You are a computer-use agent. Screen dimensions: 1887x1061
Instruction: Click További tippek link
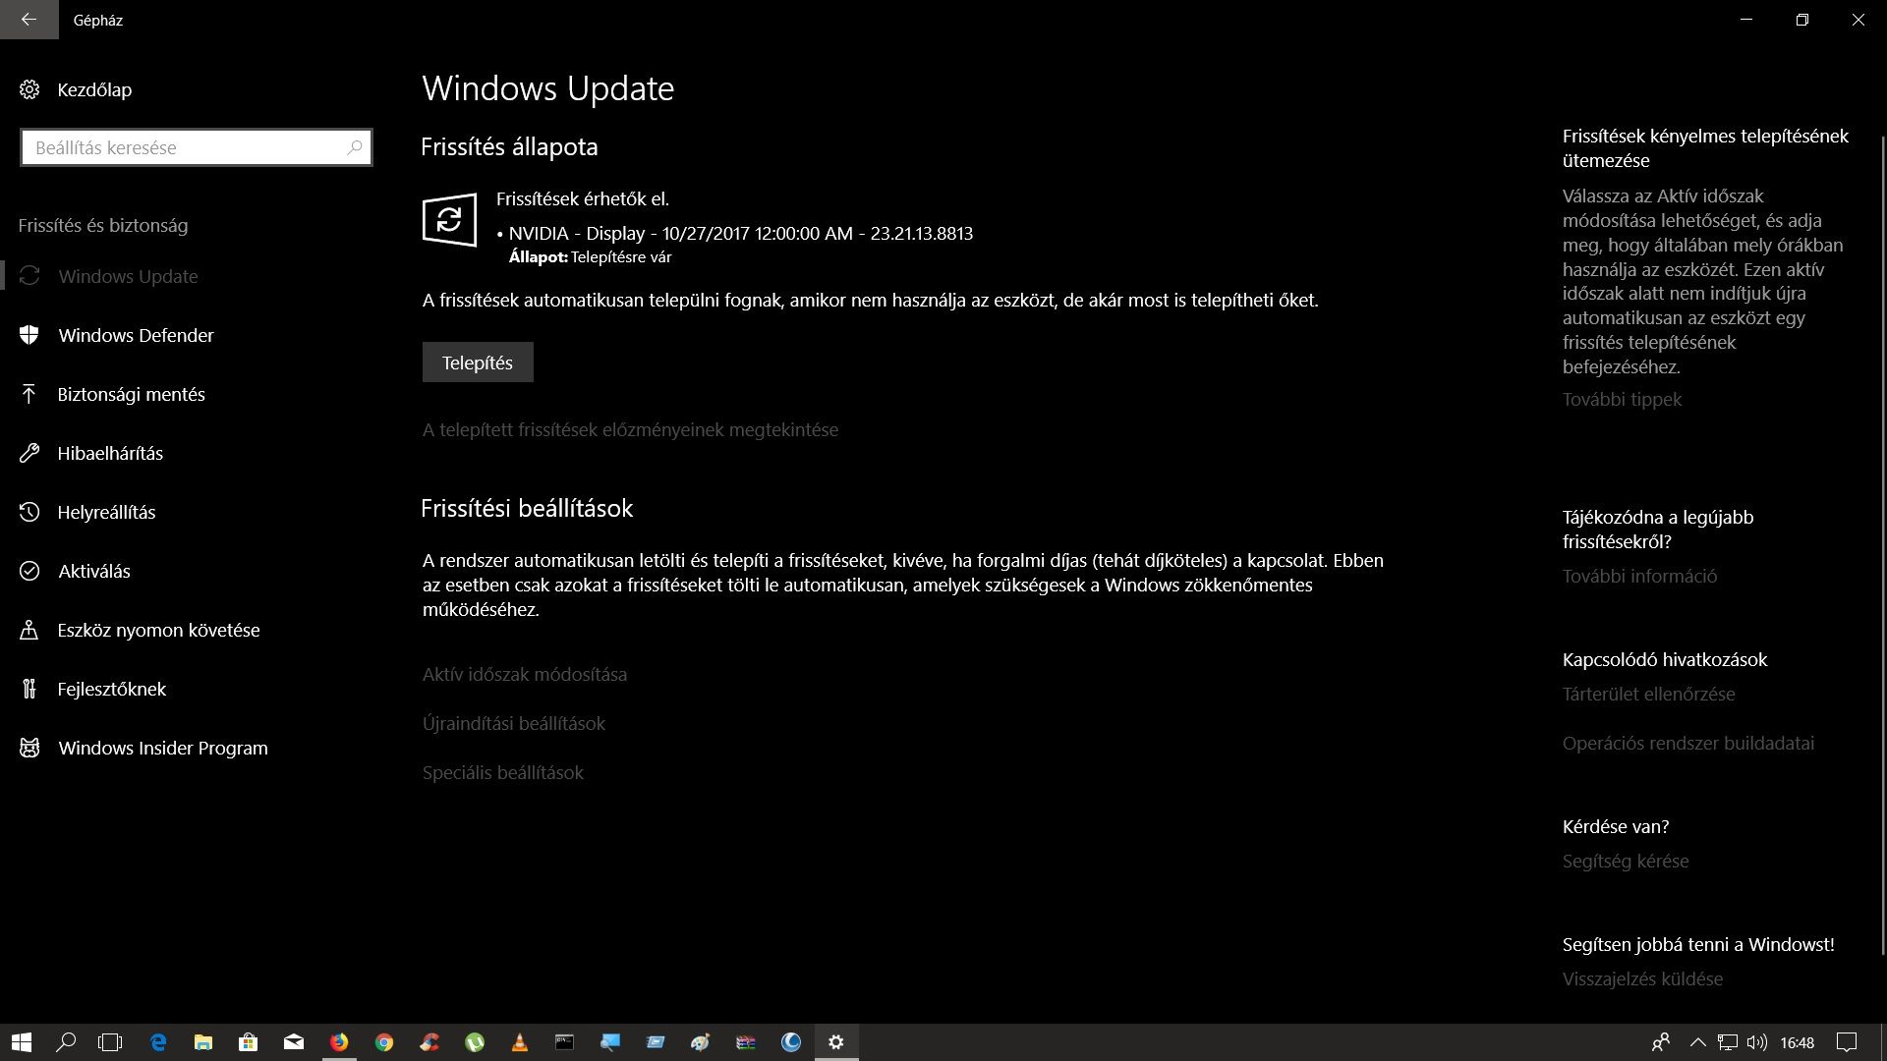[x=1622, y=399]
